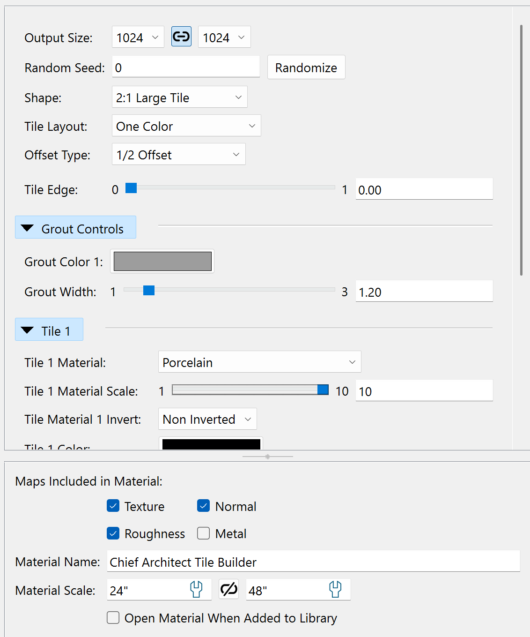Open the Offset Type dropdown
Viewport: 530px width, 637px height.
(178, 155)
